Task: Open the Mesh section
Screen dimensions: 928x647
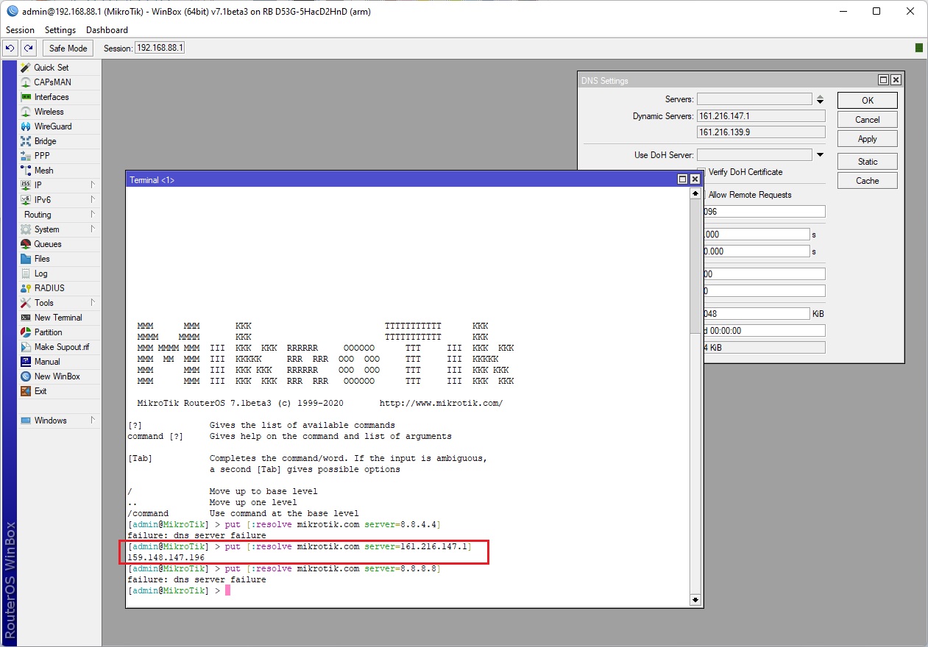Action: tap(43, 171)
